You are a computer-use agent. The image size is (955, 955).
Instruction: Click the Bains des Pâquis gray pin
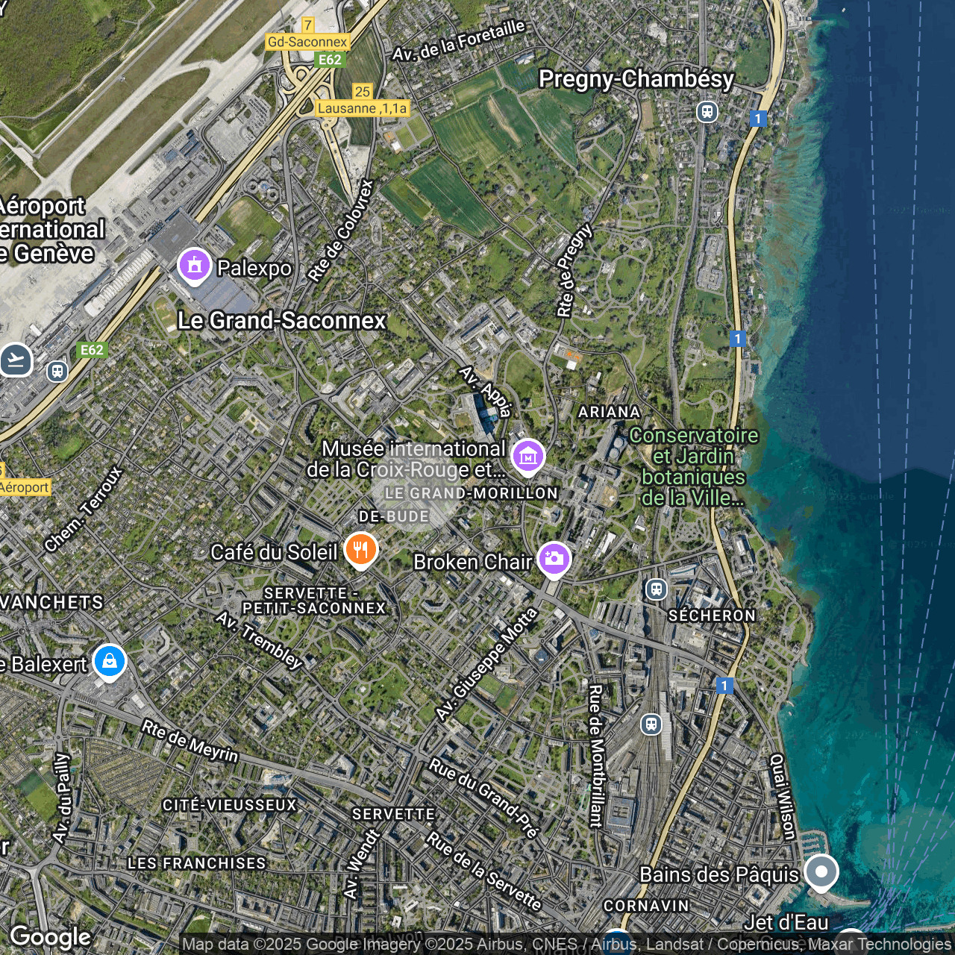(821, 872)
